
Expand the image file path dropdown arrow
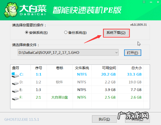[116, 53]
